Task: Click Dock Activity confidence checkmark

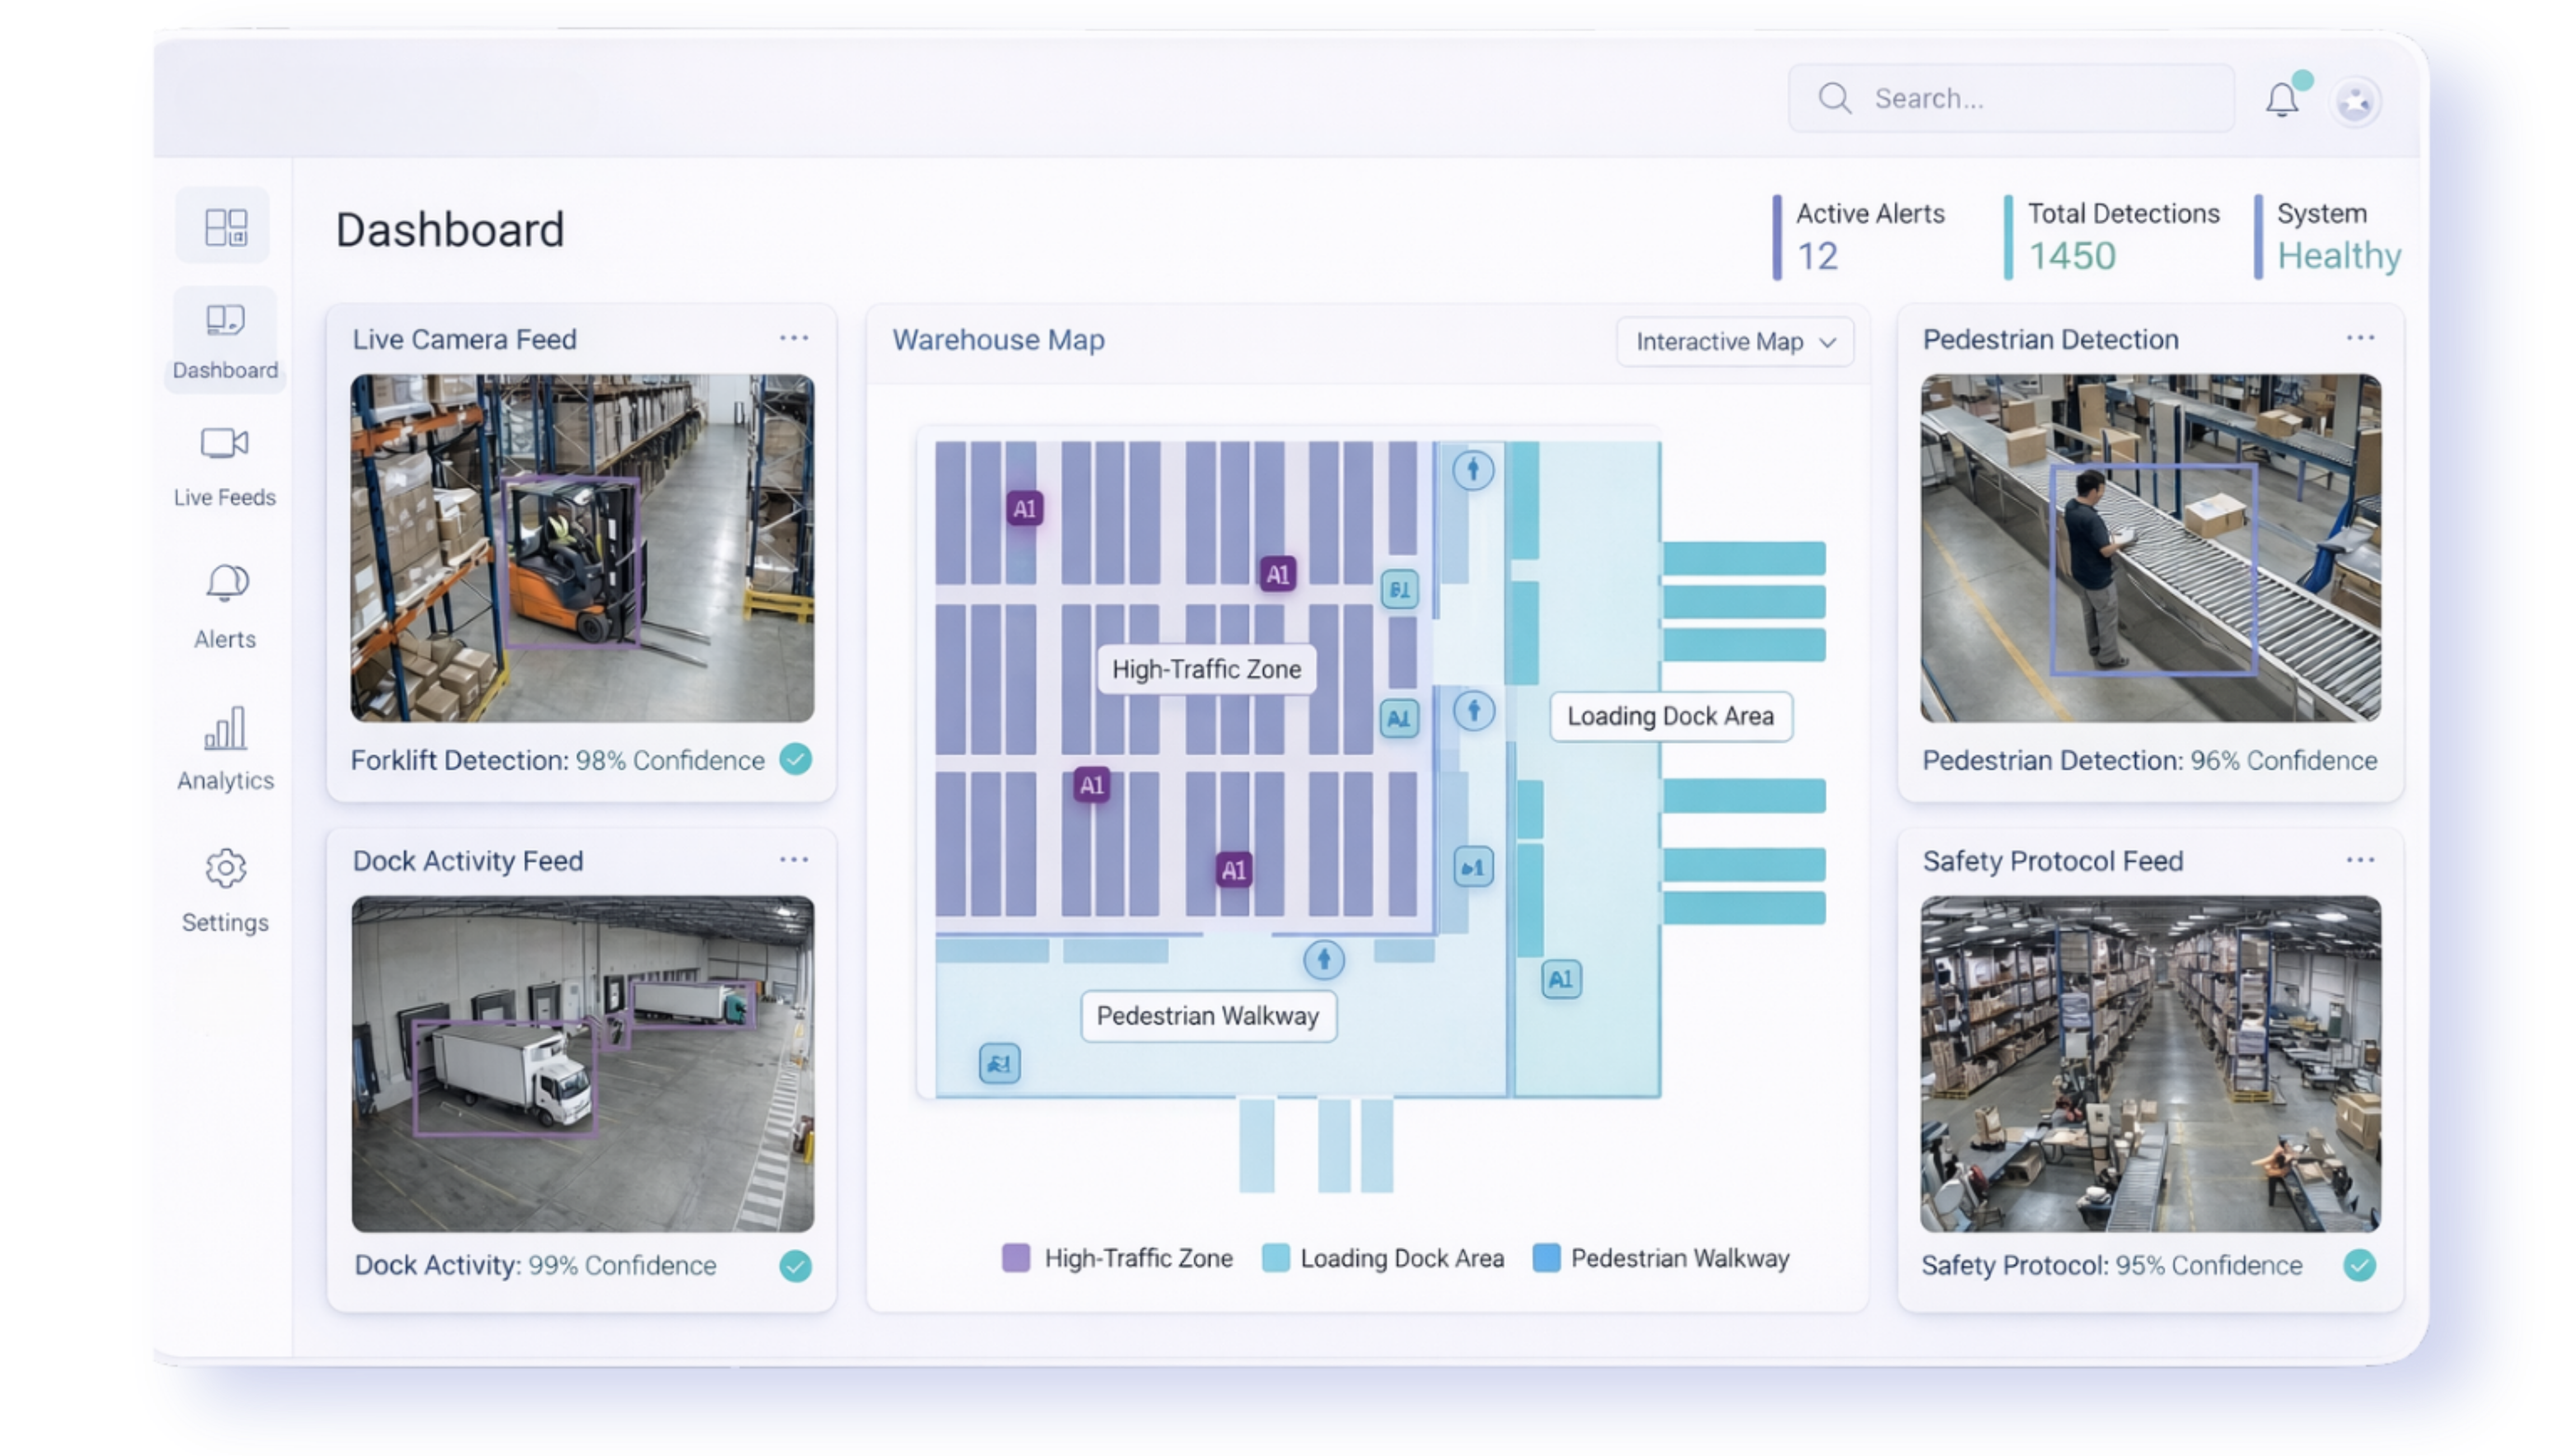Action: click(x=796, y=1266)
